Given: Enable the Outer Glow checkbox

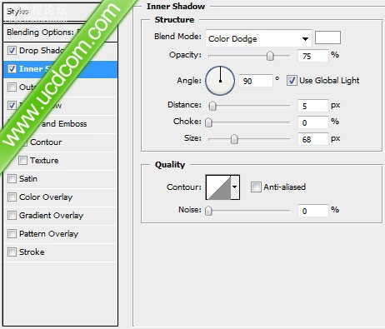Looking at the screenshot, I should (x=12, y=87).
